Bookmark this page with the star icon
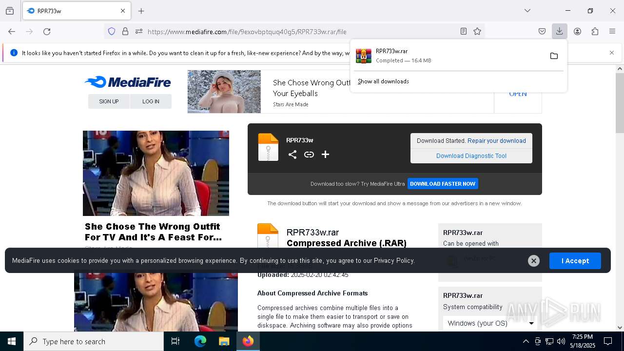Image resolution: width=624 pixels, height=351 pixels. point(477,31)
